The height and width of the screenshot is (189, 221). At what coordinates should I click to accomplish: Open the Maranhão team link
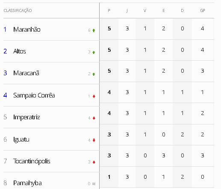tap(27, 30)
